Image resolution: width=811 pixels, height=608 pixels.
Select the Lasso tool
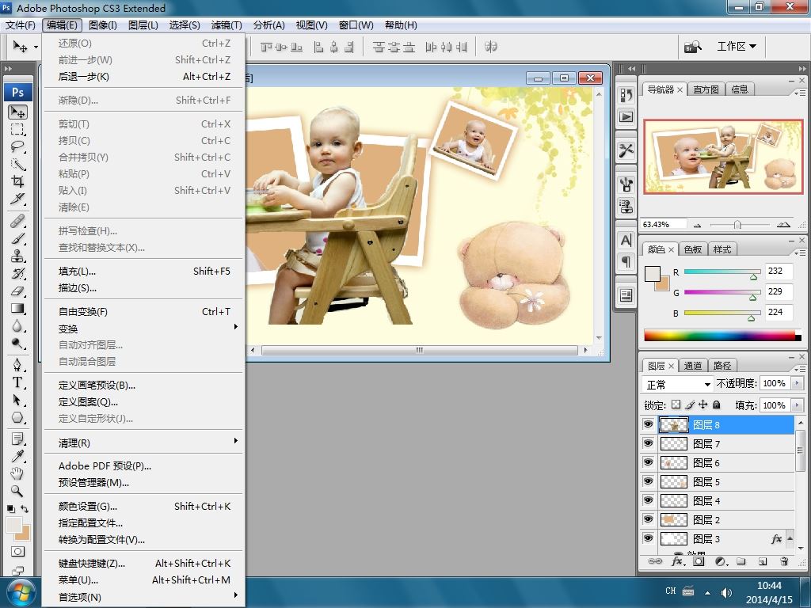pos(17,146)
